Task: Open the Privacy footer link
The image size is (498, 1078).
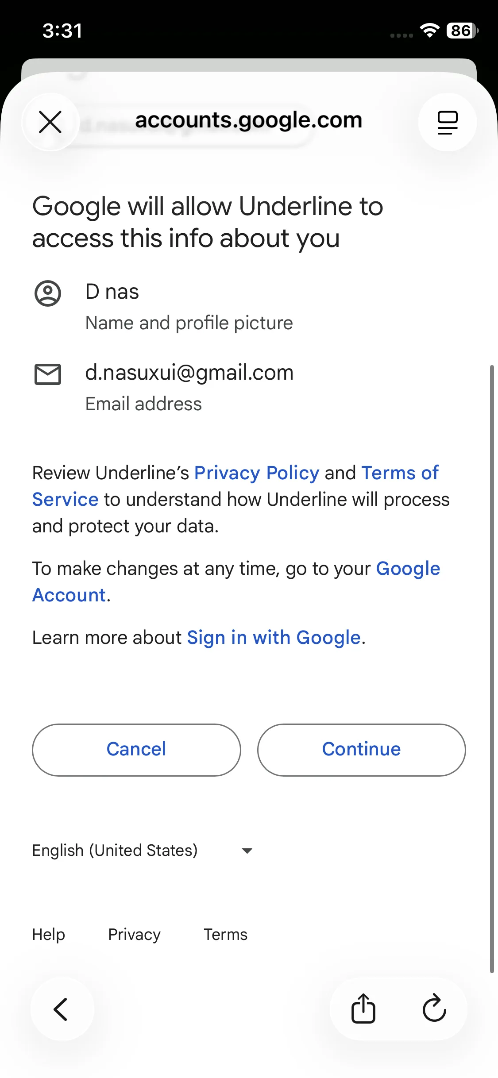Action: click(x=134, y=934)
